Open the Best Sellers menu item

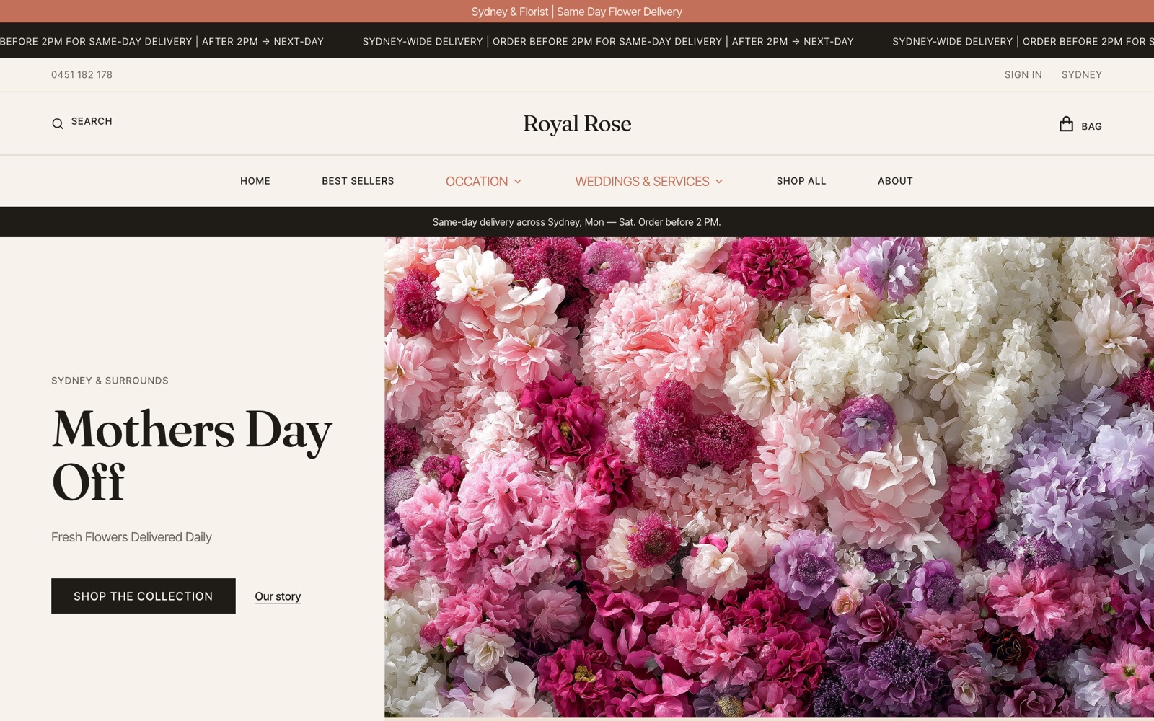[x=358, y=181]
